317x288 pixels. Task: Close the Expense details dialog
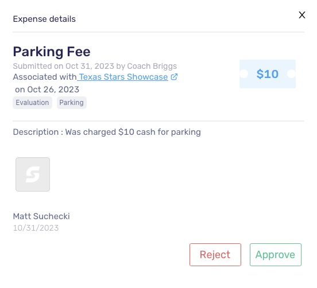point(302,15)
